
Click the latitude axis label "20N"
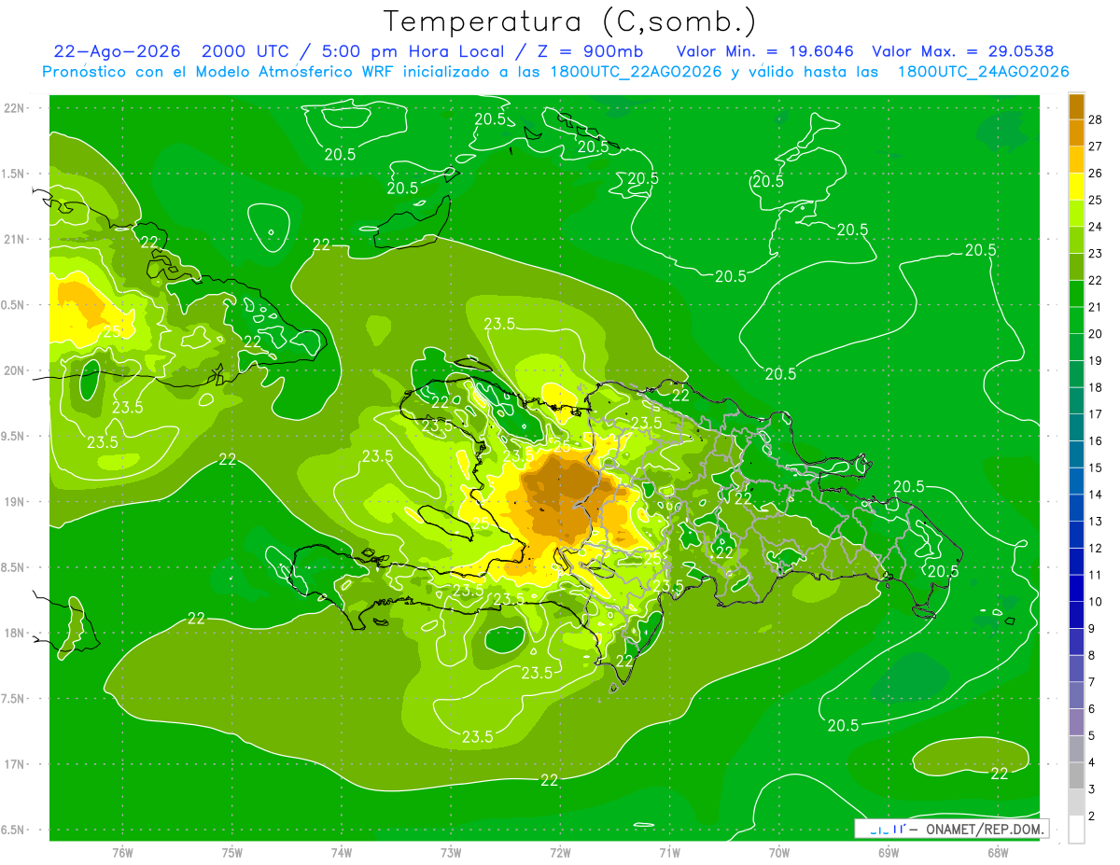click(x=15, y=370)
